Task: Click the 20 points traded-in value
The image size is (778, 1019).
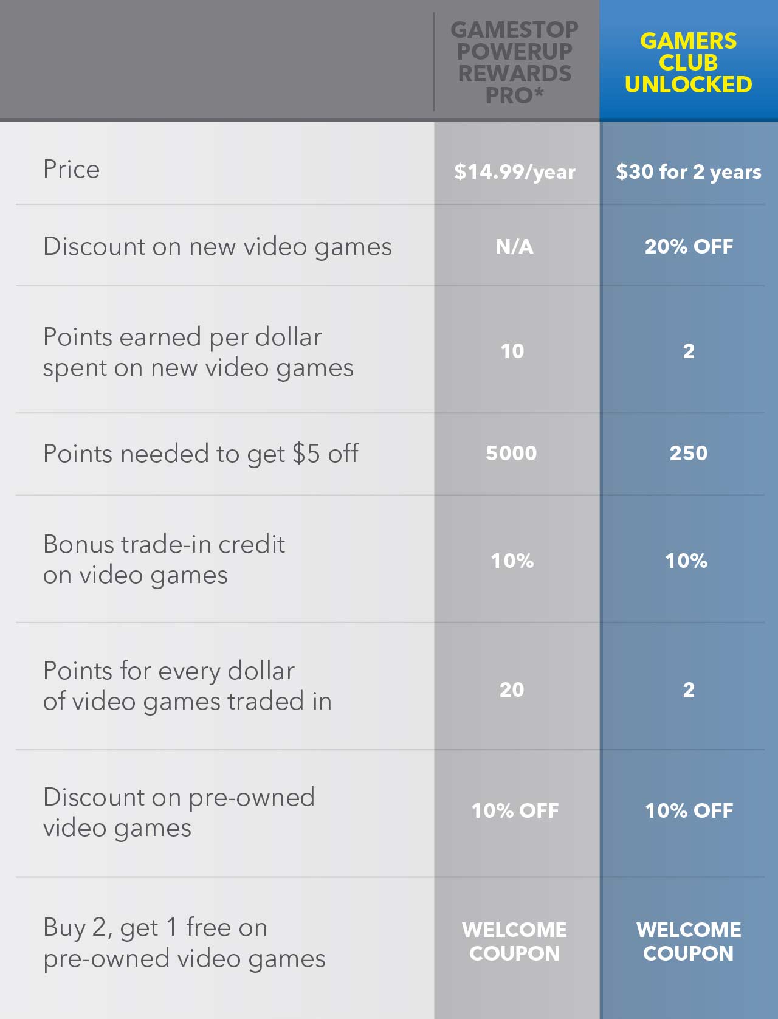Action: 512,689
